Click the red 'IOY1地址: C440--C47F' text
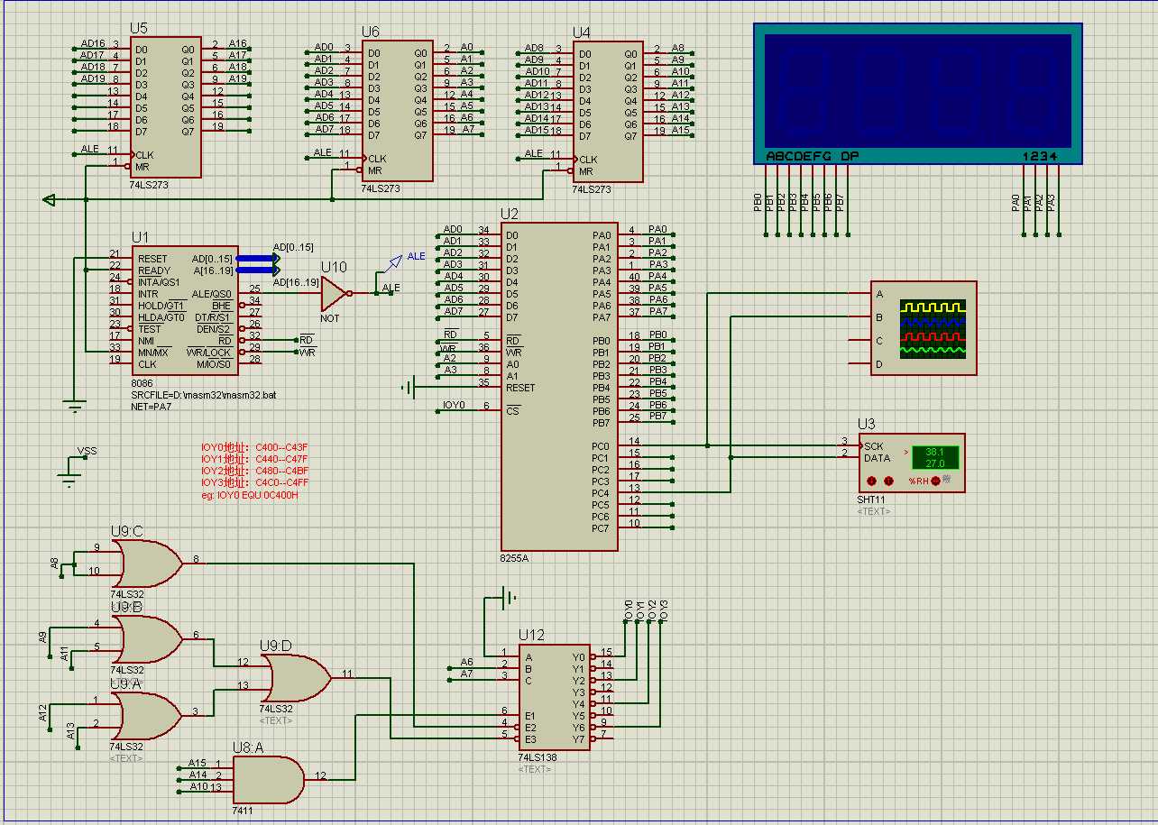Image resolution: width=1158 pixels, height=825 pixels. (254, 459)
